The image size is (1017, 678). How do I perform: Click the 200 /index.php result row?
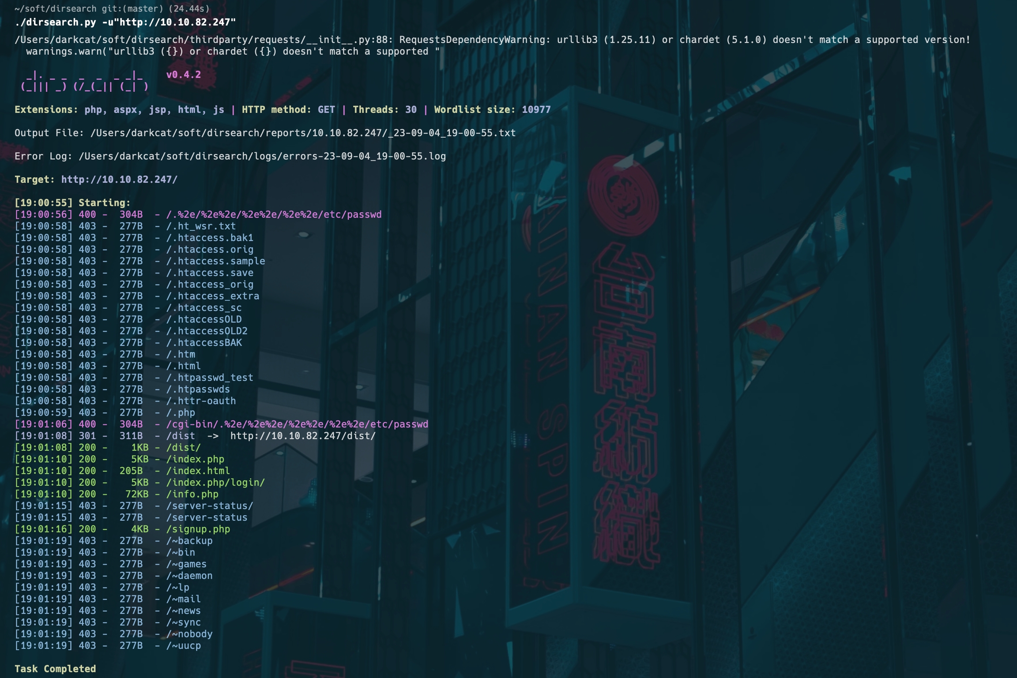[120, 459]
